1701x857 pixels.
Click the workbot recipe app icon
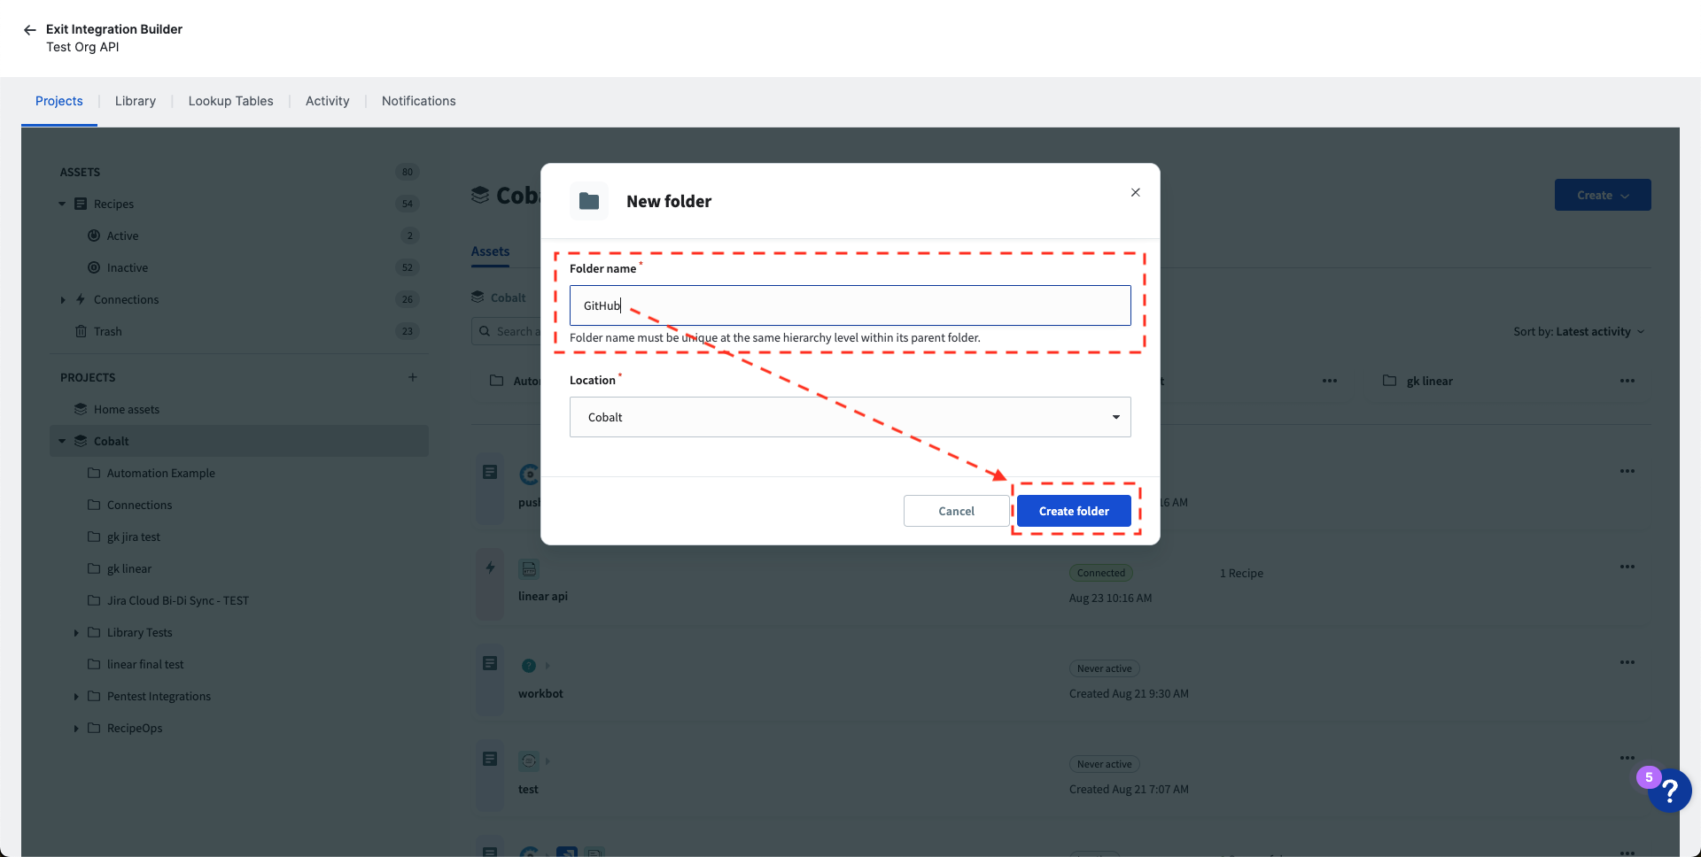529,665
